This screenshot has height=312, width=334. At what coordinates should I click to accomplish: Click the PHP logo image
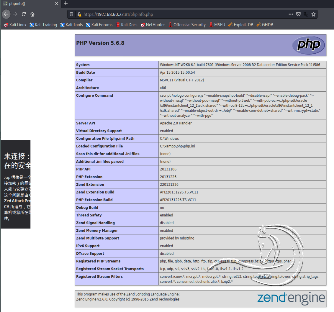(308, 45)
